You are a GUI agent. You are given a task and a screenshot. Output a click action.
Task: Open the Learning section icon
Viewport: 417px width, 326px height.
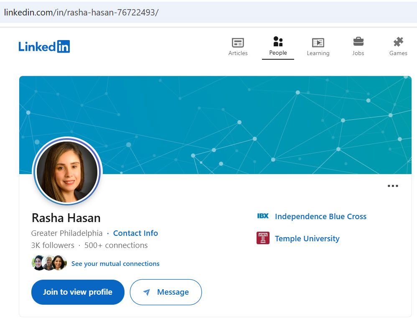(x=318, y=42)
